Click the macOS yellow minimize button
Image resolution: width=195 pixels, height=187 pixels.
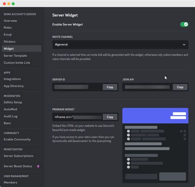click(9, 4)
